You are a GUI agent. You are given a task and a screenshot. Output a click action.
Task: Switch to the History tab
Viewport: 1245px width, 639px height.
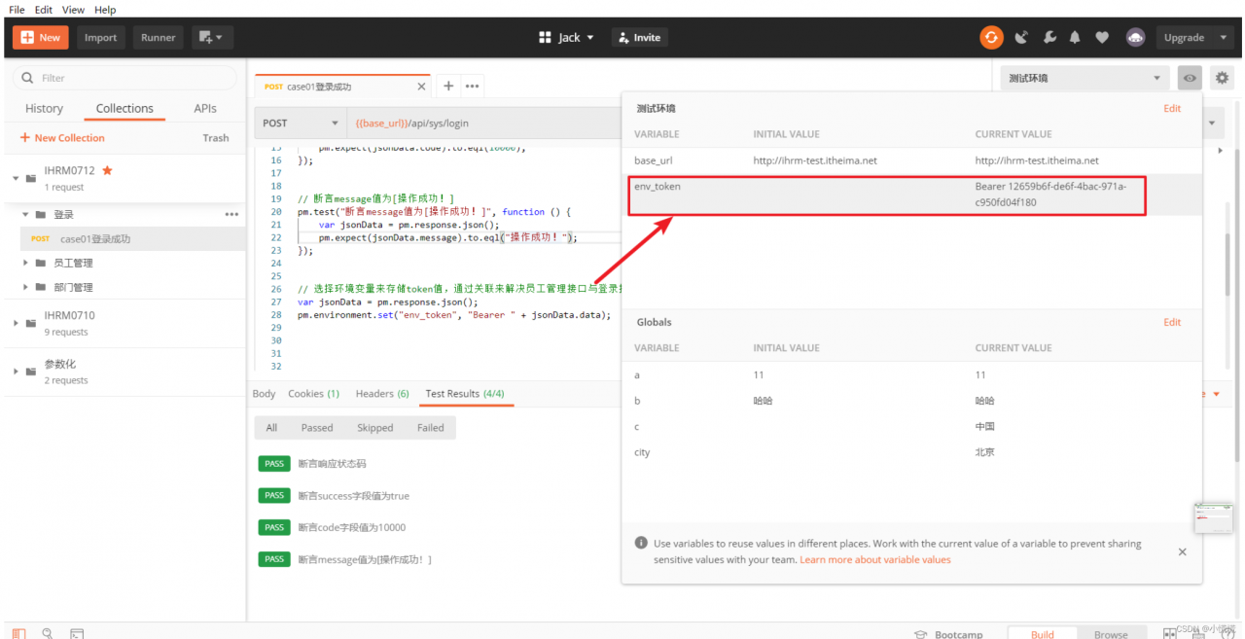coord(44,109)
